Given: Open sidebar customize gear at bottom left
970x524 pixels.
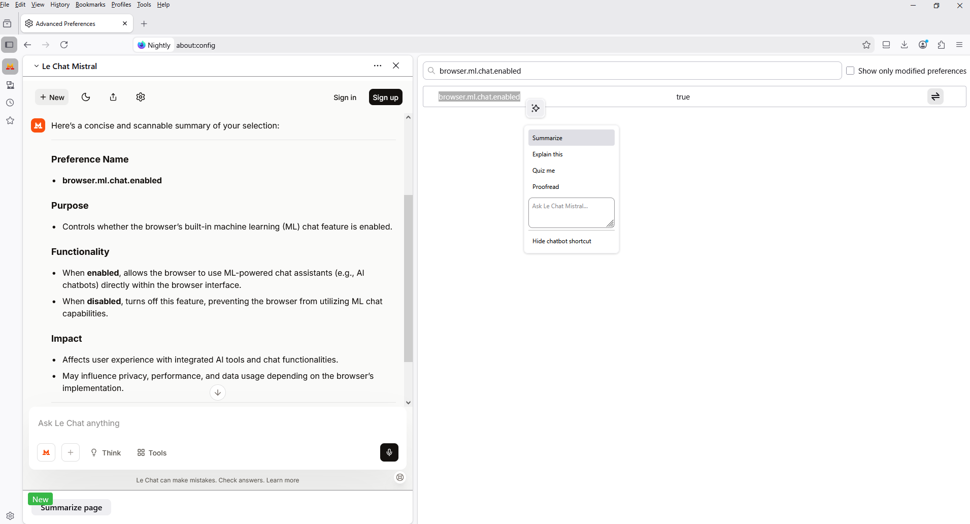Looking at the screenshot, I should [10, 515].
